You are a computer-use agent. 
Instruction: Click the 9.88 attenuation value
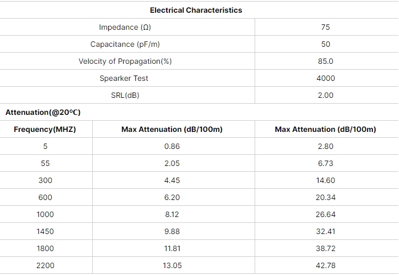172,231
